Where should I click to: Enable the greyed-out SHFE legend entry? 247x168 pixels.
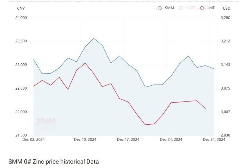click(x=186, y=8)
